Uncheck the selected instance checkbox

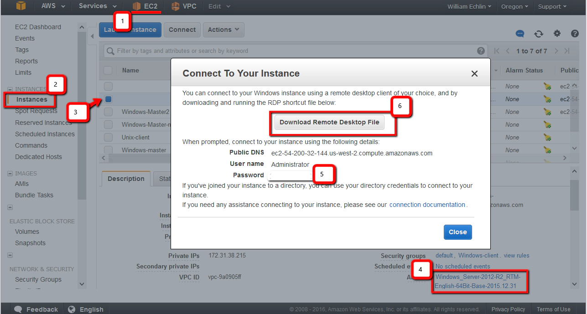[107, 99]
